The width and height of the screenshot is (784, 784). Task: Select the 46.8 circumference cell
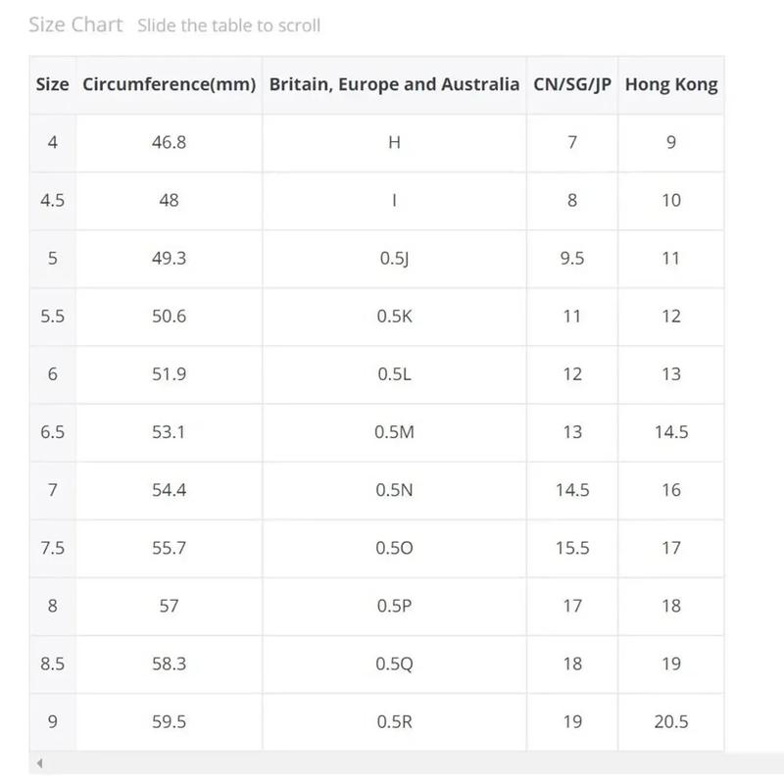(x=169, y=143)
